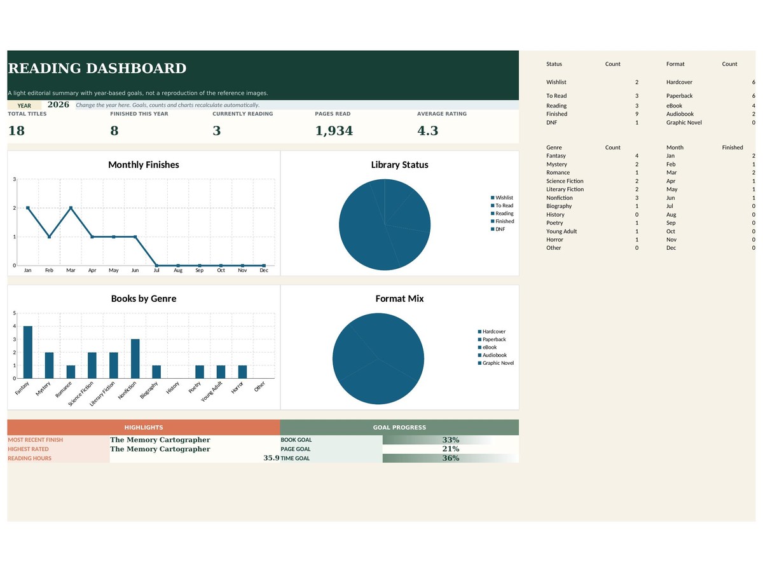Click the Fantasy bar in Books by Genre
763x572 pixels.
[x=28, y=352]
